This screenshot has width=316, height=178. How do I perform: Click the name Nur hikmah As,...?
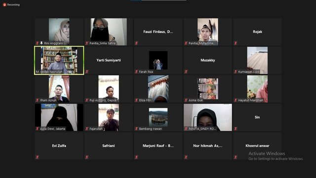pyautogui.click(x=208, y=146)
